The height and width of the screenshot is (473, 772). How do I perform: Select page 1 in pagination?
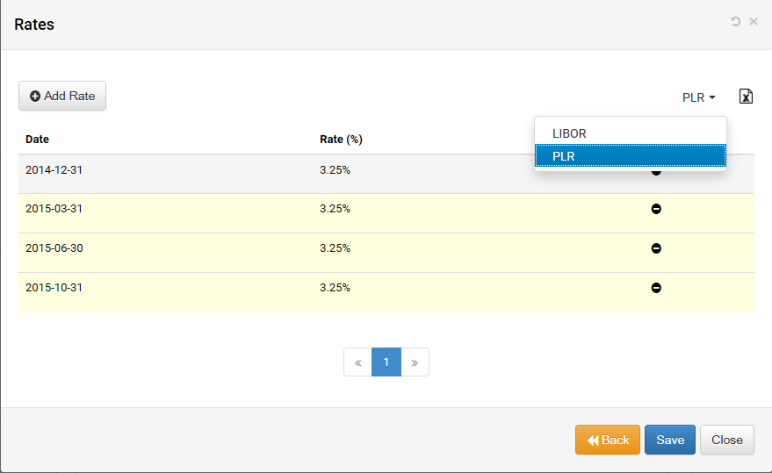[386, 362]
